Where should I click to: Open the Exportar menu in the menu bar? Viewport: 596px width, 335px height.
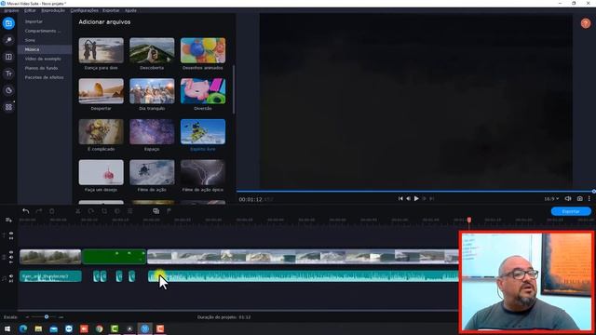tap(111, 10)
